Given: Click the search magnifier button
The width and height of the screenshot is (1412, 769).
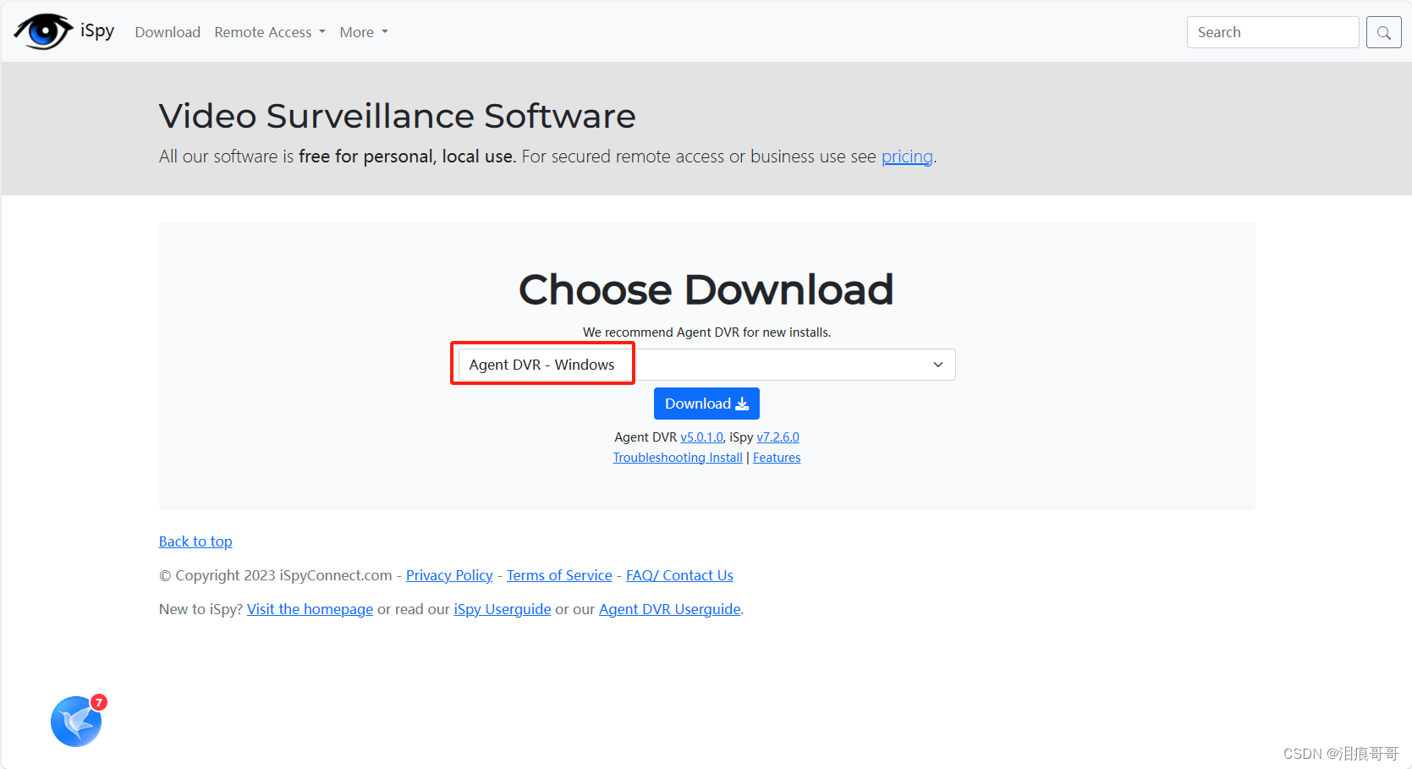Looking at the screenshot, I should click(x=1383, y=32).
